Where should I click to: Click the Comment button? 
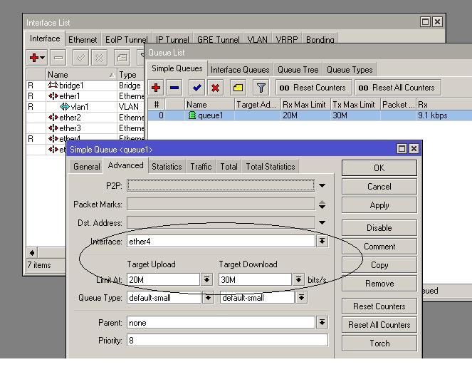coord(379,247)
